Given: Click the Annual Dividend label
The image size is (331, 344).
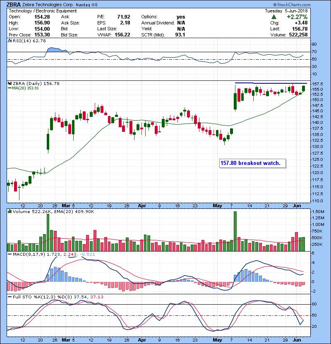Looking at the screenshot, I should (158, 23).
